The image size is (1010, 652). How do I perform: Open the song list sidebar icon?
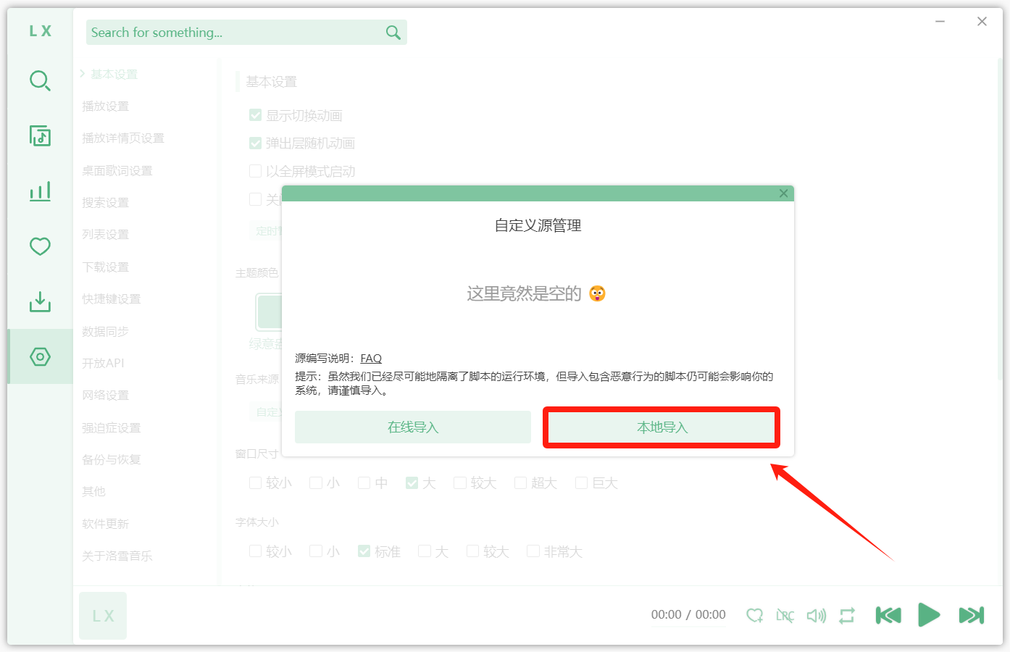40,135
